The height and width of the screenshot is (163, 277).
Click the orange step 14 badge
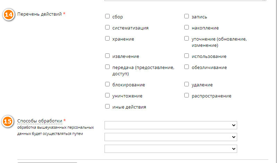tap(9, 15)
